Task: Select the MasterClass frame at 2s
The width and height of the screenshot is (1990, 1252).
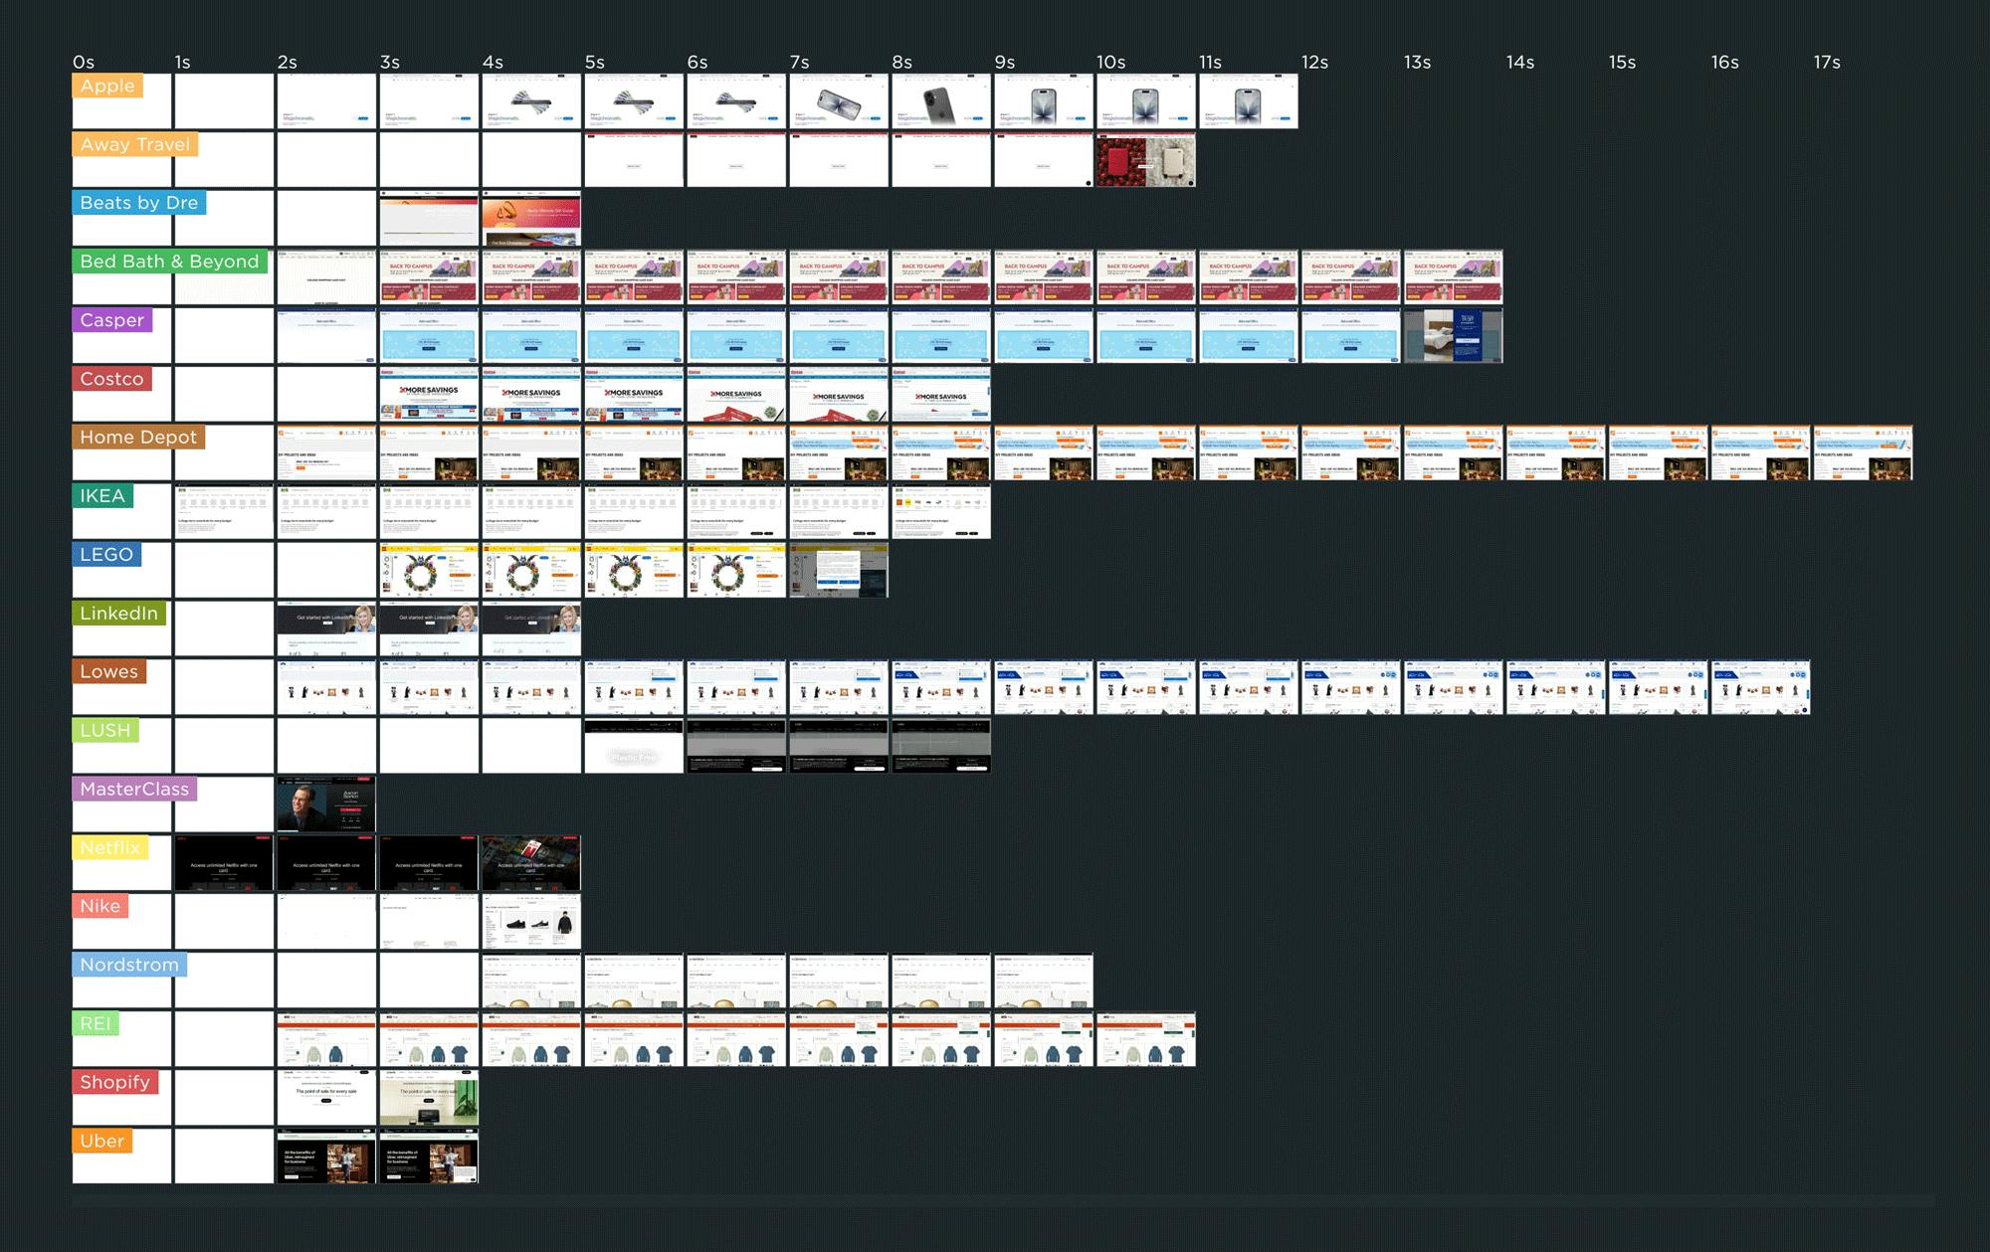Action: point(326,805)
